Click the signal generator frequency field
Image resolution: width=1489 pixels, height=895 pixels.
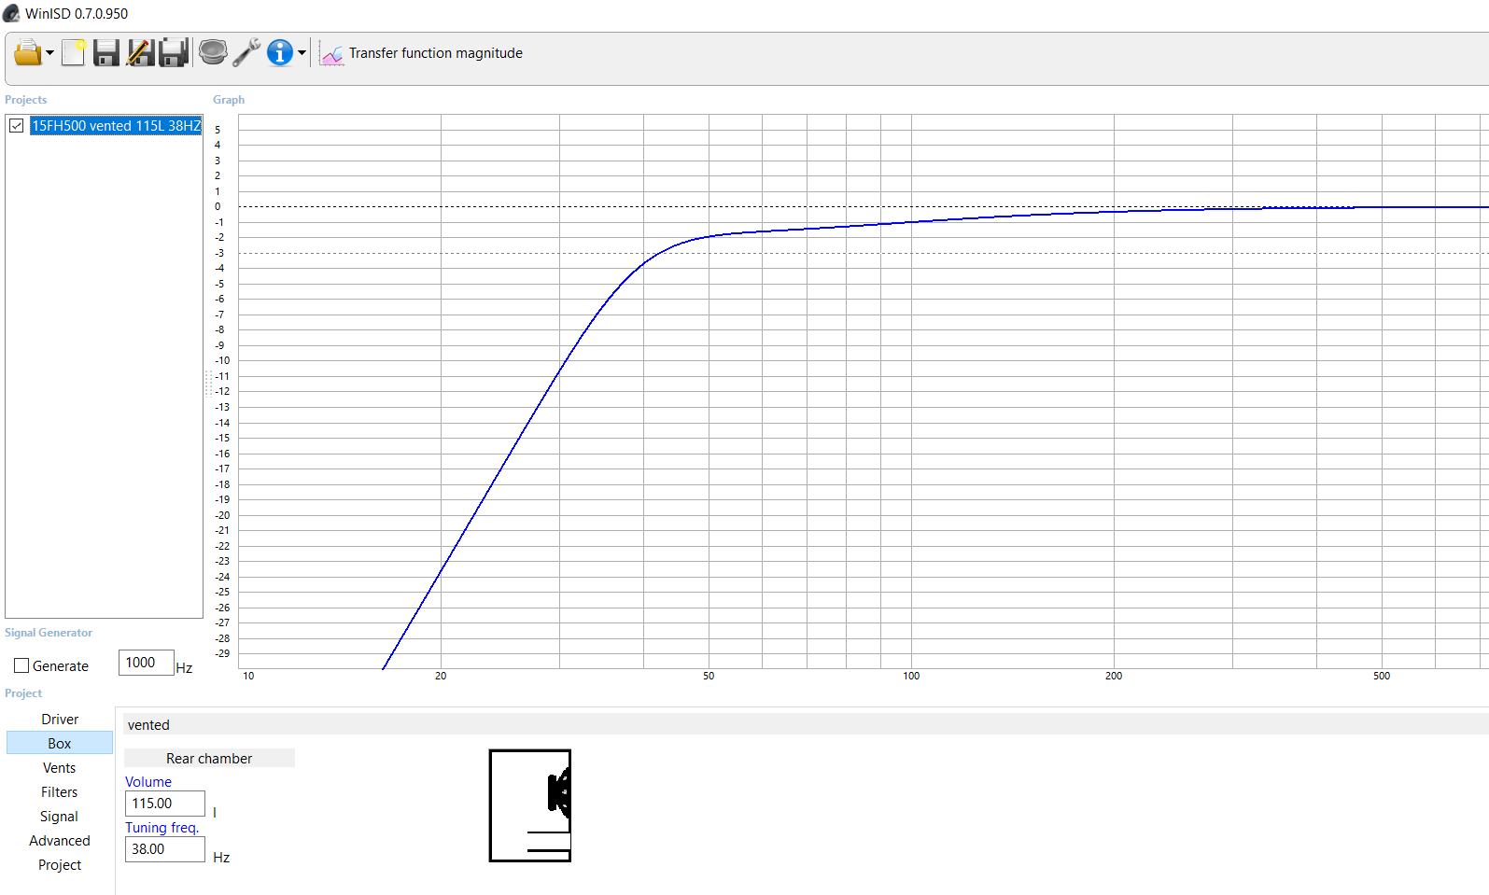coord(146,663)
